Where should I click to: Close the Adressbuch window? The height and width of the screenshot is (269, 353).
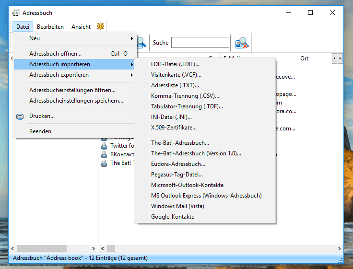[x=332, y=12]
